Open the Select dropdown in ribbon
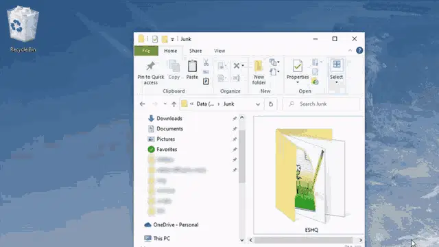This screenshot has width=439, height=247. pos(336,71)
